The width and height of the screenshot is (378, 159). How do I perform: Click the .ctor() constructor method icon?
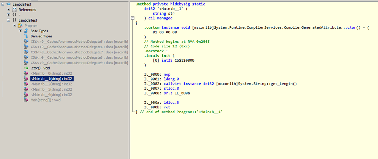(x=26, y=68)
